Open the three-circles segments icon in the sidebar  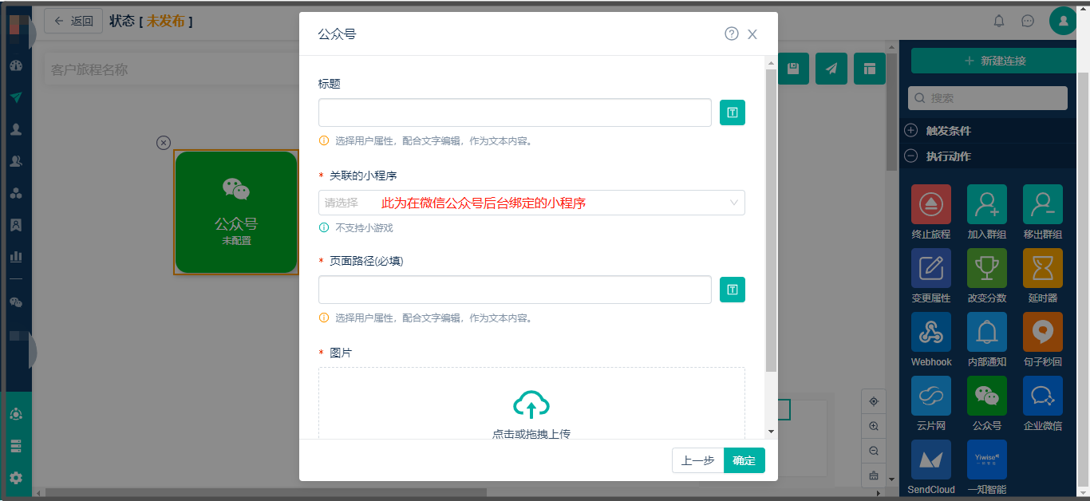point(16,193)
